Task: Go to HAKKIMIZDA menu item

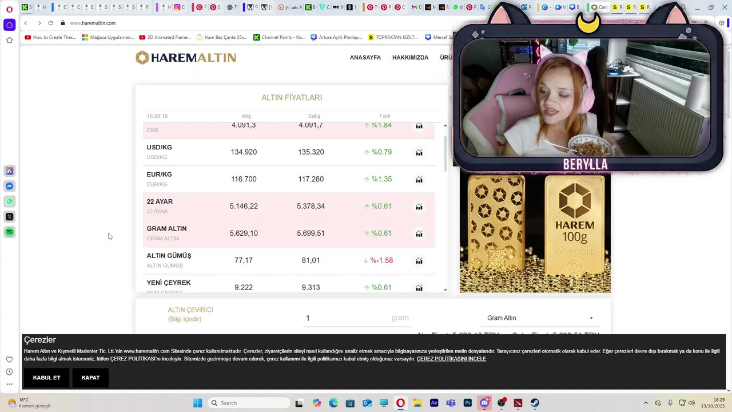Action: click(x=410, y=58)
